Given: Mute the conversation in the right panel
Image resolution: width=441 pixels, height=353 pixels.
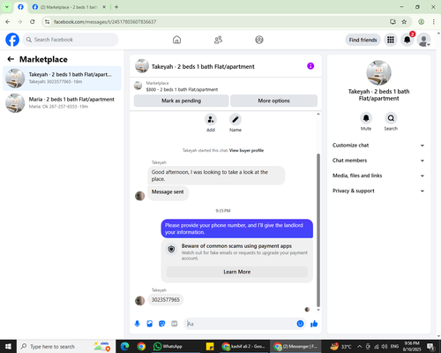Looking at the screenshot, I should click(366, 118).
